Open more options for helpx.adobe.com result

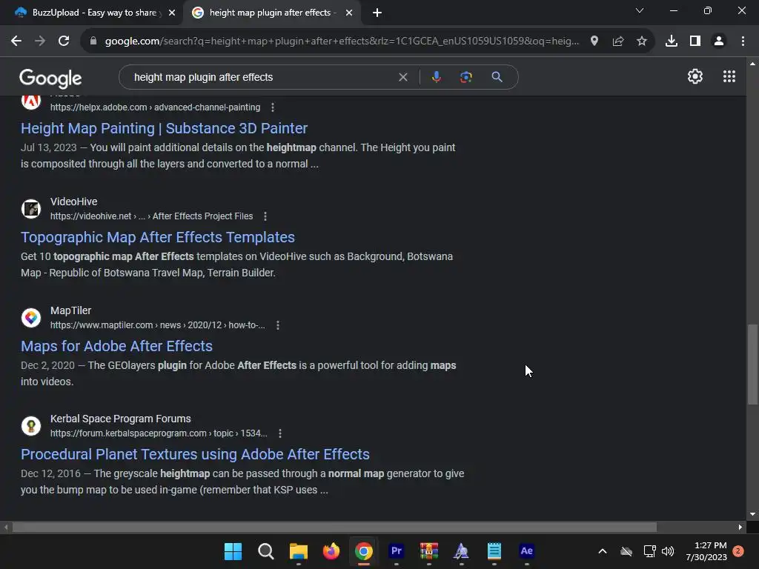coord(273,107)
